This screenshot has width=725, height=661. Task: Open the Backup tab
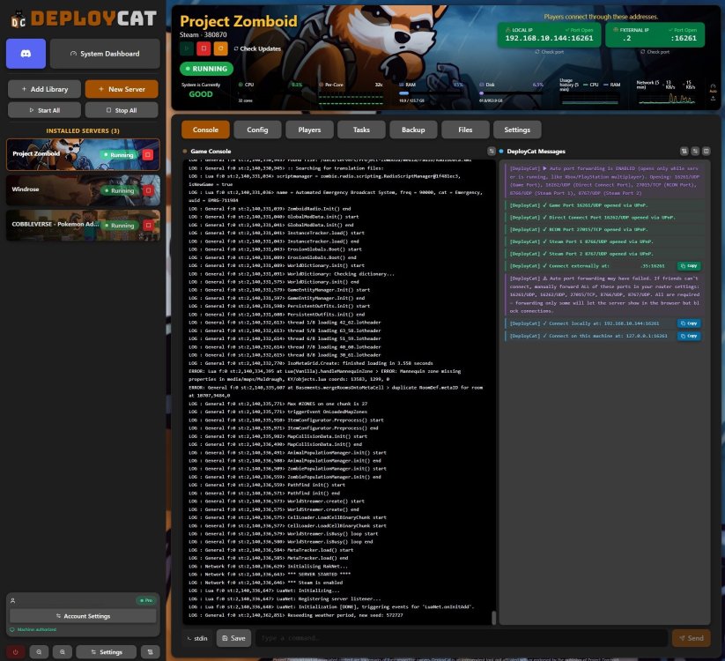click(x=413, y=130)
